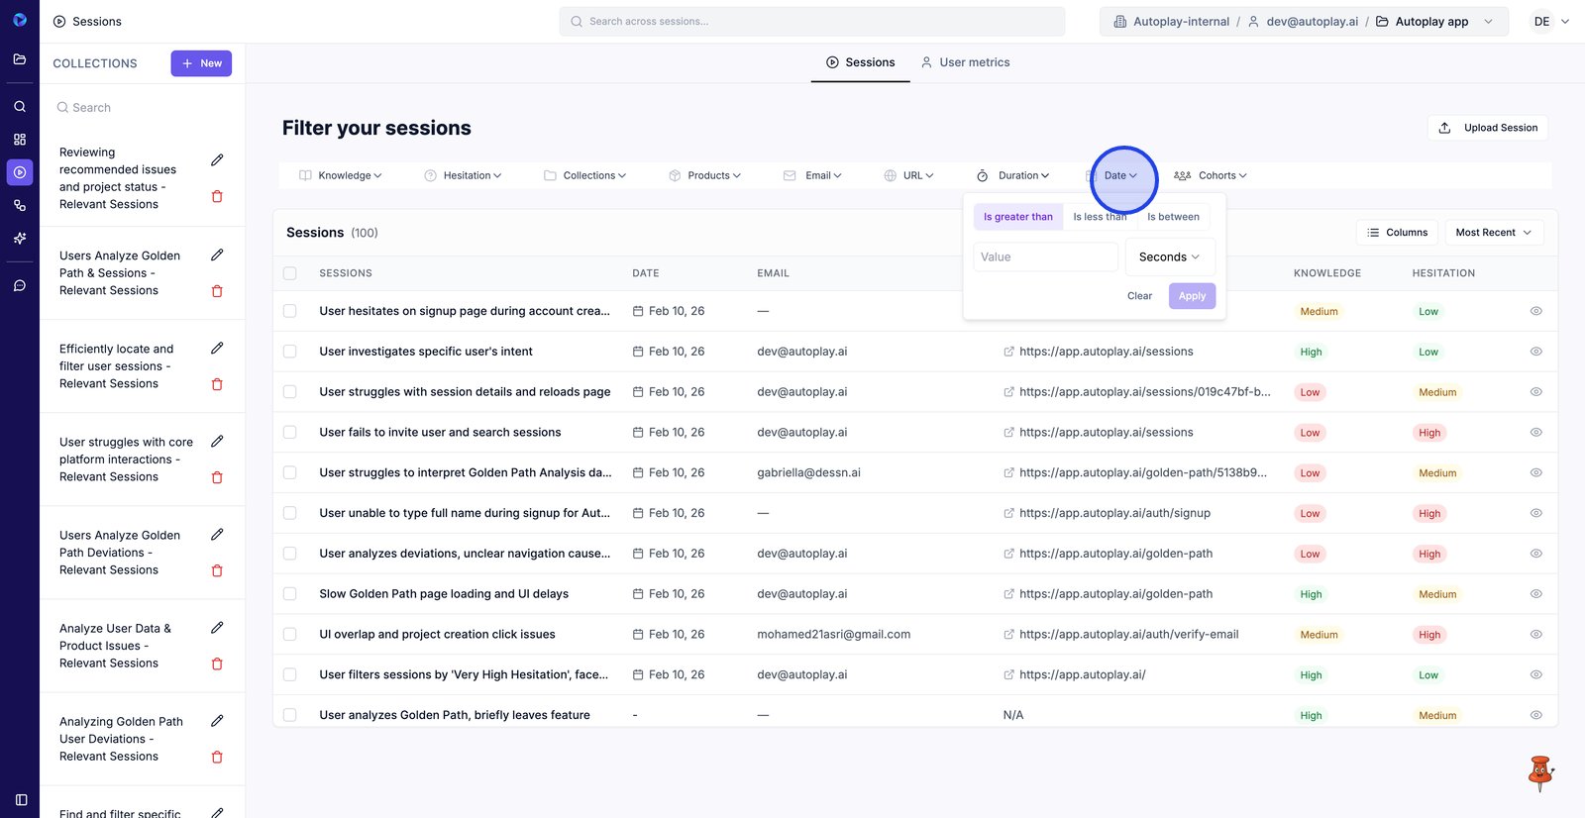1585x818 pixels.
Task: Click the Value input field in filter popup
Action: pos(1045,257)
